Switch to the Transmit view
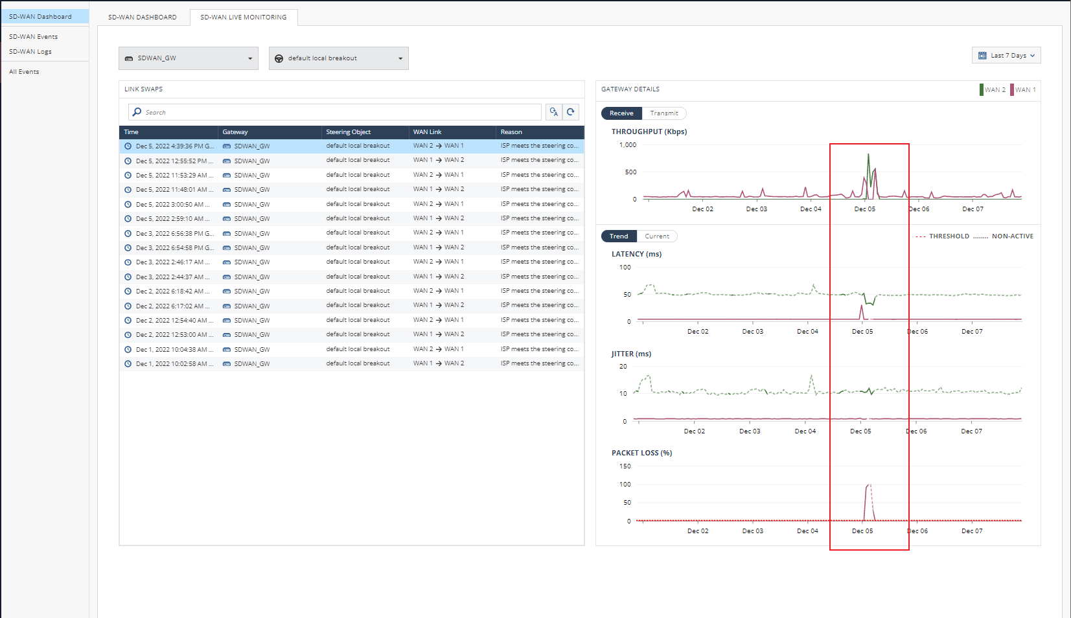Viewport: 1071px width, 618px height. 664,113
